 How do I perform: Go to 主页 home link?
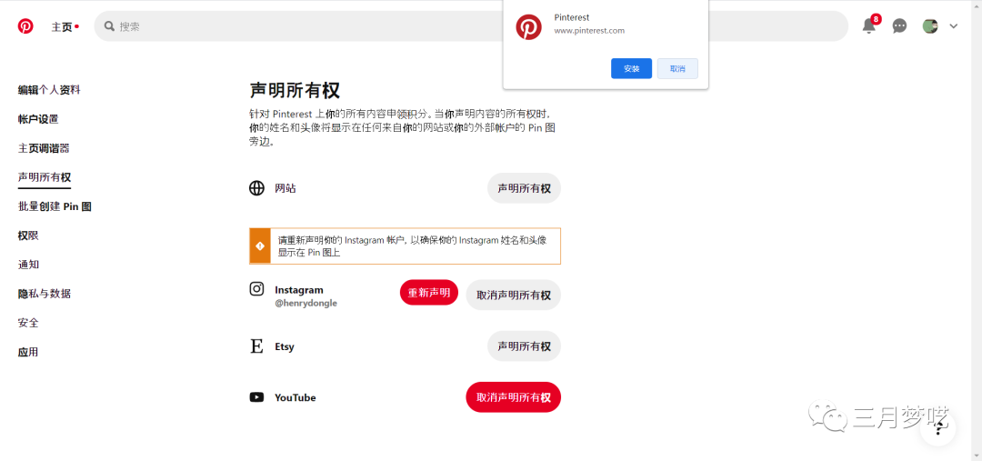[63, 27]
